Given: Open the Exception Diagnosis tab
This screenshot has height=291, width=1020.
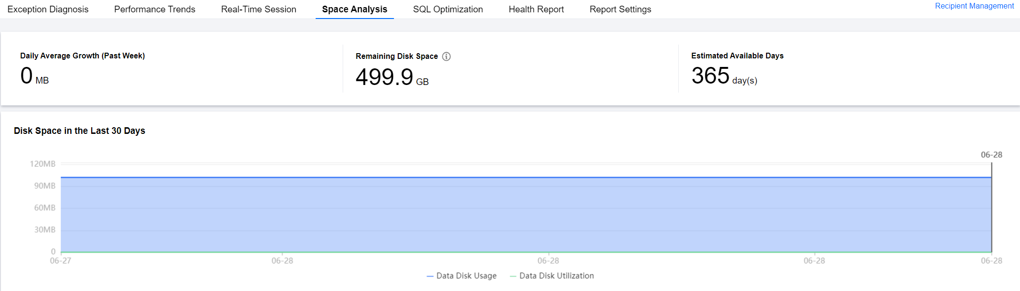Looking at the screenshot, I should tap(48, 9).
